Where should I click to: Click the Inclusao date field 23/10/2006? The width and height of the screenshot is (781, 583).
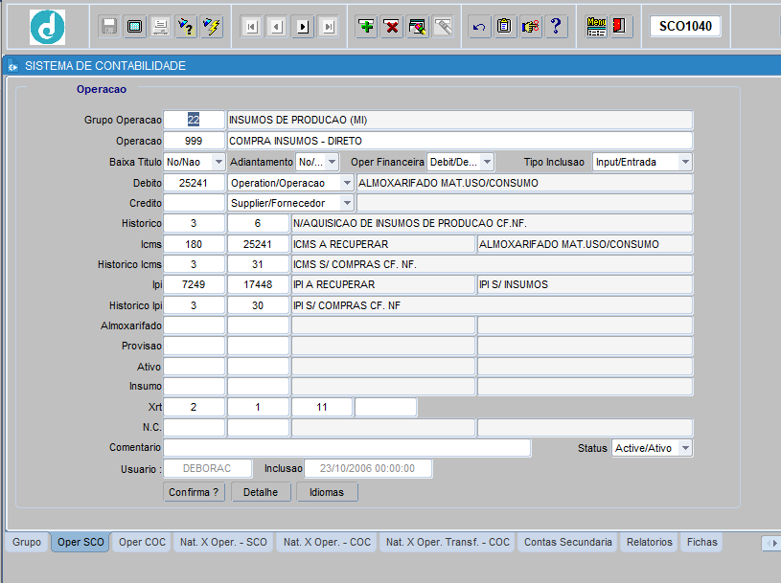368,468
